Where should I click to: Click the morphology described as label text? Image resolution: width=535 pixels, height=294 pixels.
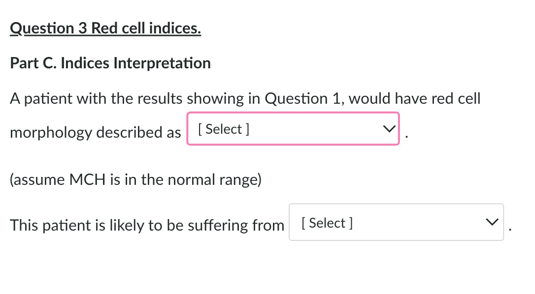point(95,132)
